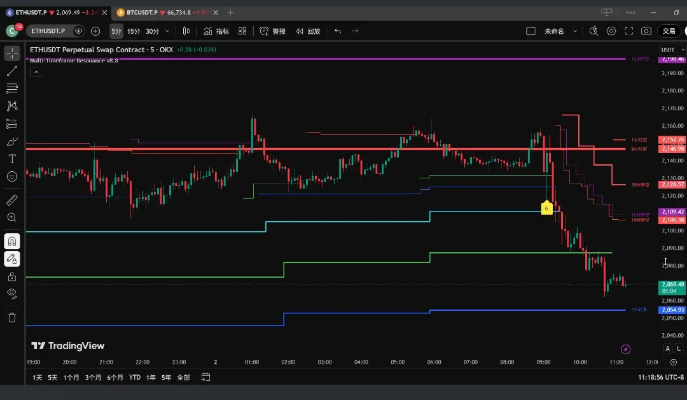
Task: Open quick search magnifier icon
Action: pos(593,31)
